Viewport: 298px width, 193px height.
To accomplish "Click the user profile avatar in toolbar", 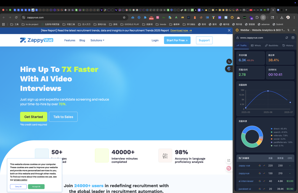I will point(288,17).
